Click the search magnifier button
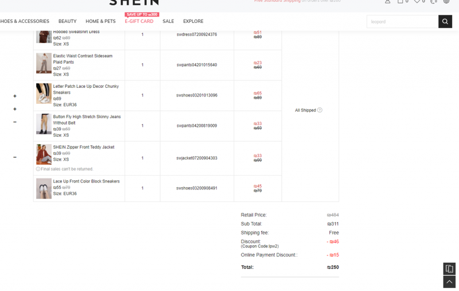The width and height of the screenshot is (459, 291). pos(445,21)
